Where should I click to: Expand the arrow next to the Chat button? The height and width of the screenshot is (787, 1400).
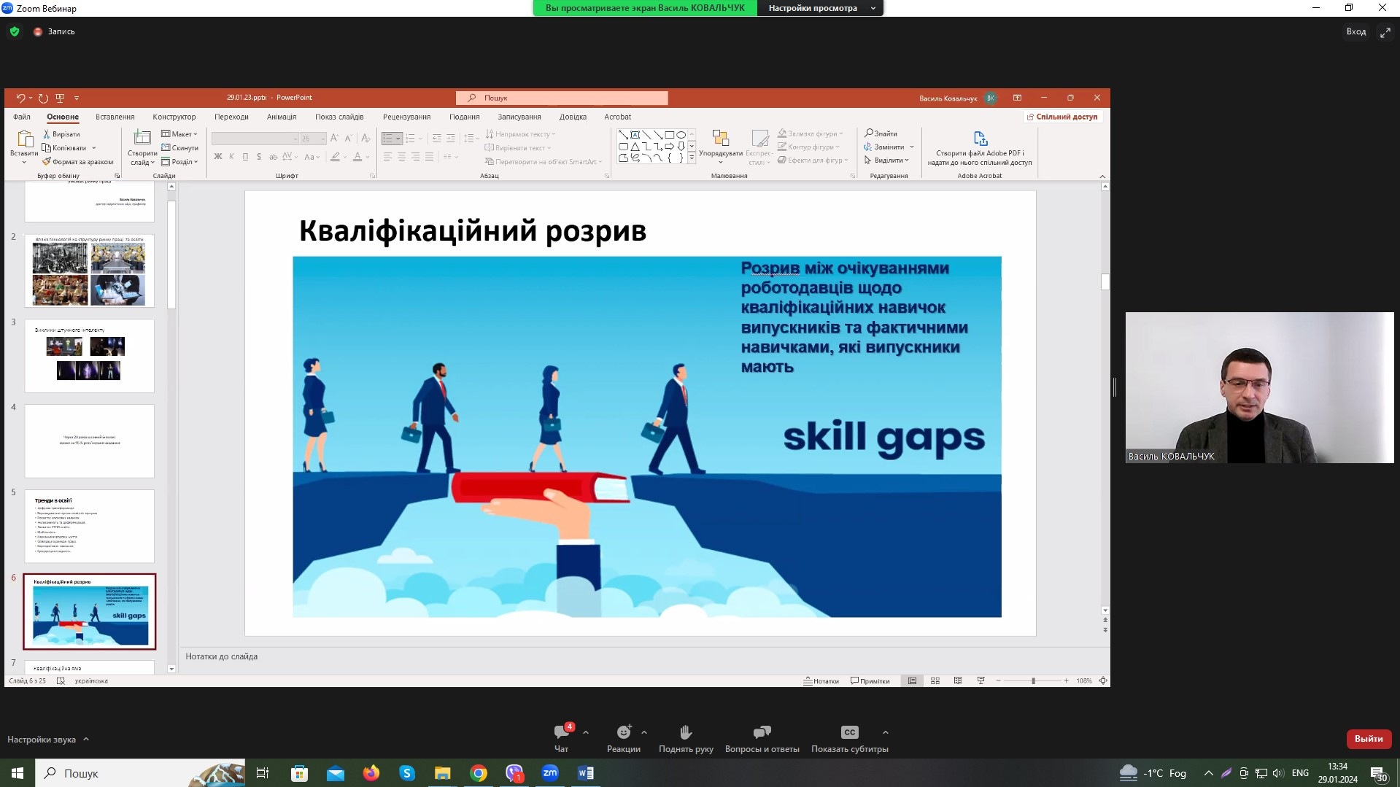[x=586, y=732]
